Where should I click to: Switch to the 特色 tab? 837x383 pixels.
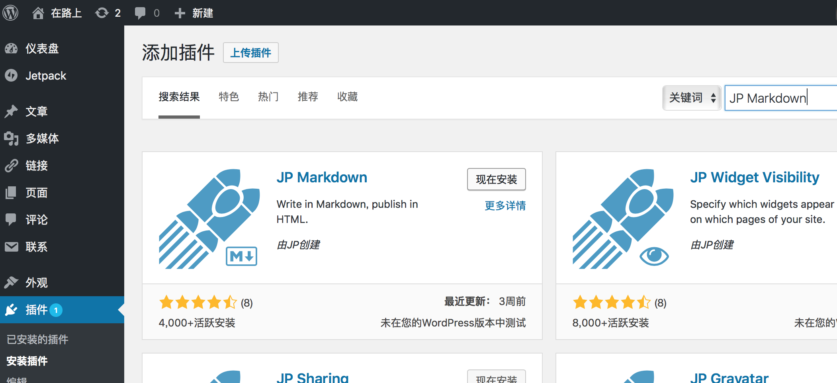point(229,97)
